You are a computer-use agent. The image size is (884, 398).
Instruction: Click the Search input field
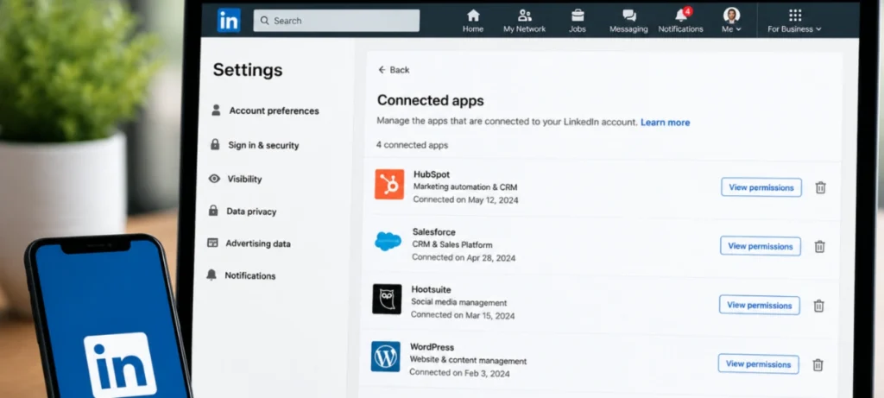coord(336,21)
